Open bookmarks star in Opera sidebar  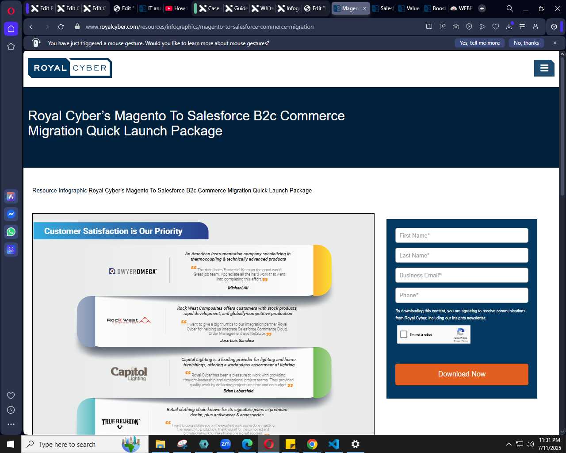(x=11, y=46)
